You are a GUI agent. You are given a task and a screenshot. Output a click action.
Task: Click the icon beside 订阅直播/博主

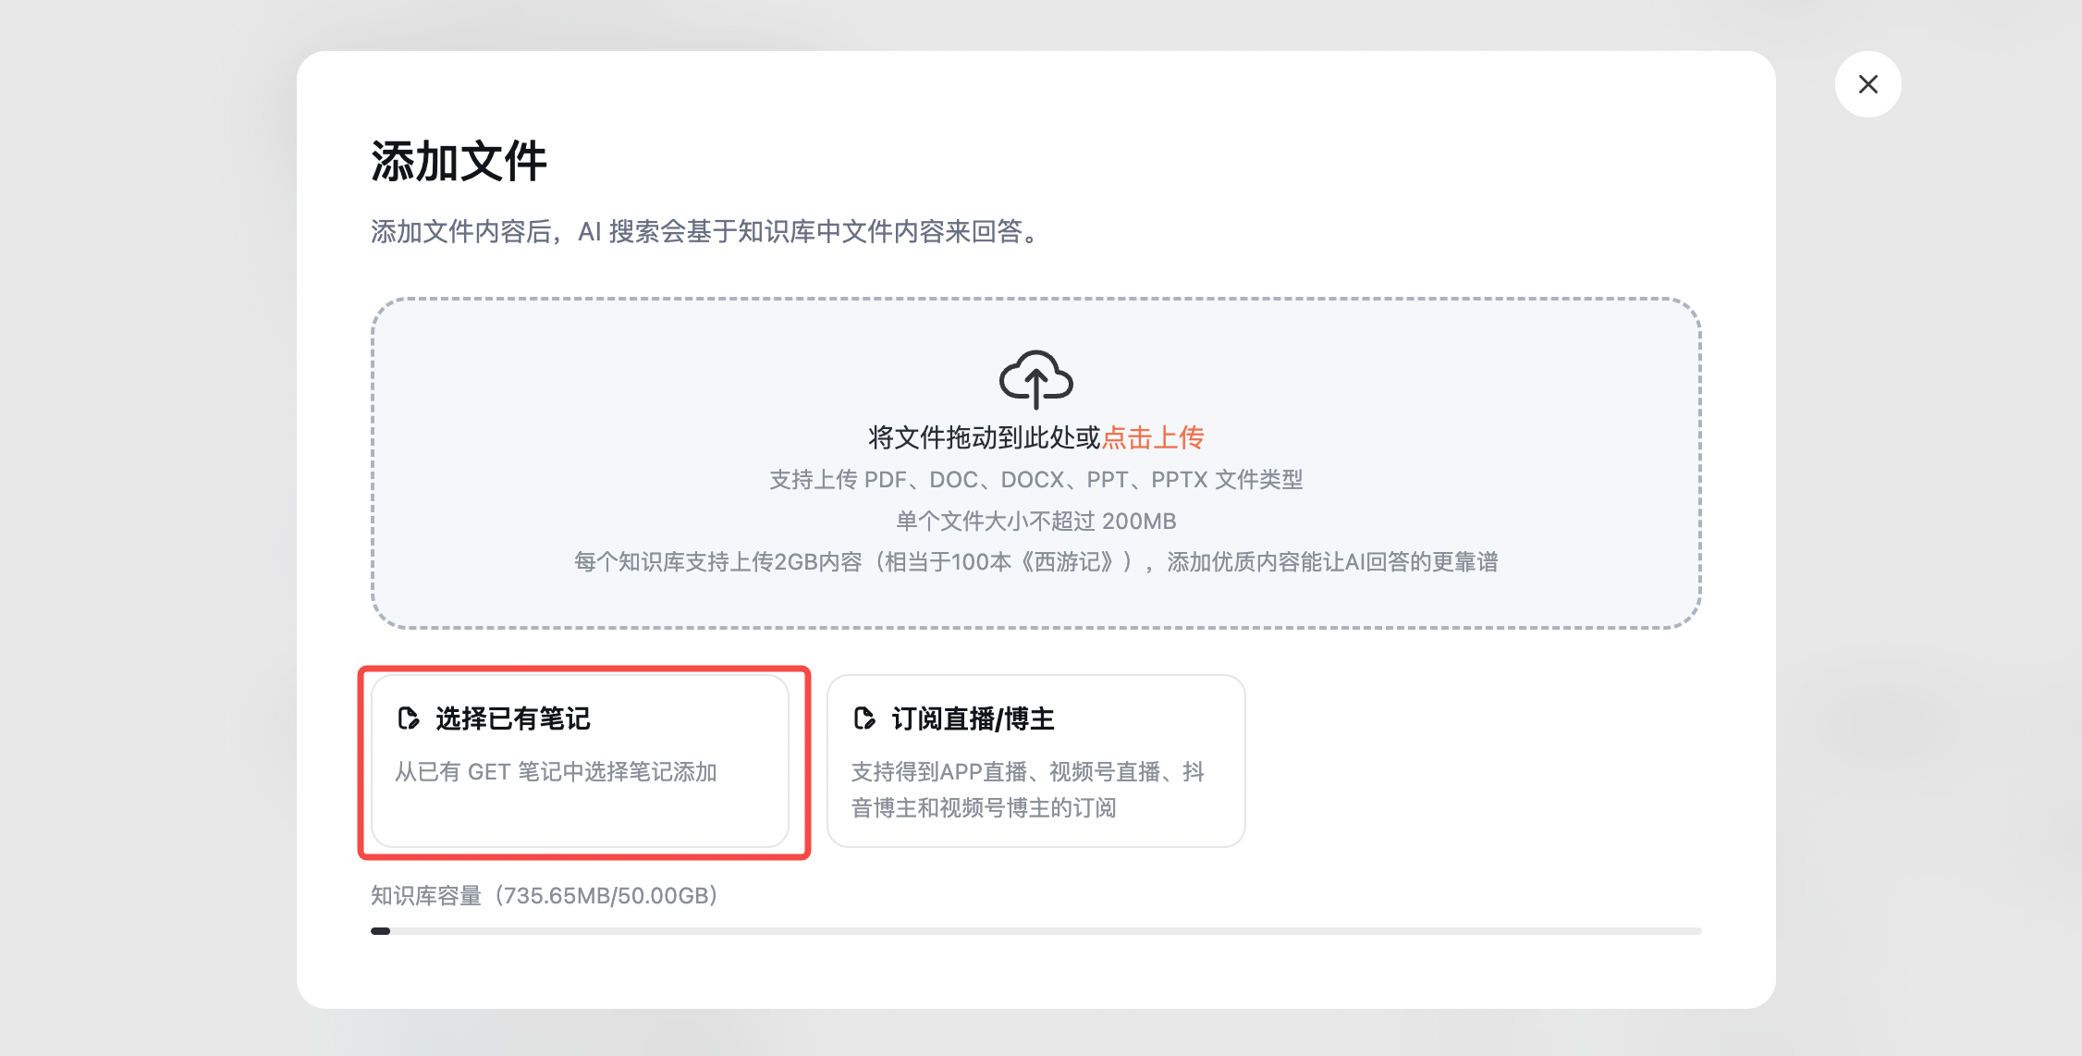coord(864,718)
